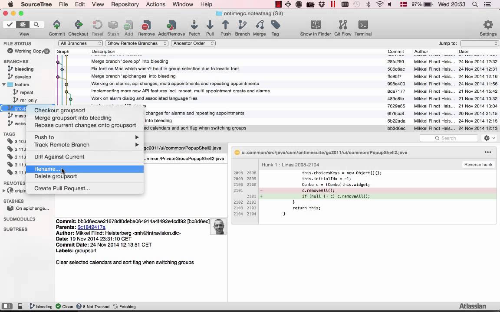Switch to search magnifier view
Image resolution: width=500 pixels, height=312 pixels.
coord(36,25)
